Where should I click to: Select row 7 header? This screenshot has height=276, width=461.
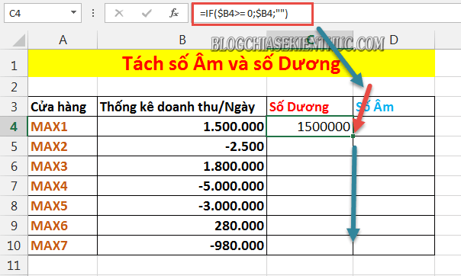pyautogui.click(x=14, y=186)
